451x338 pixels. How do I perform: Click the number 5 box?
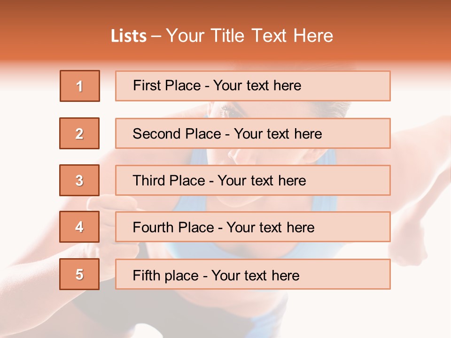click(79, 274)
